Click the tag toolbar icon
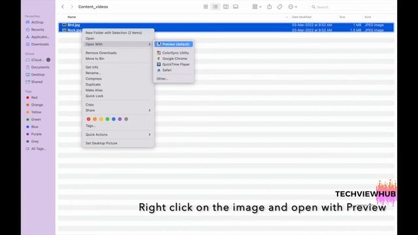This screenshot has height=235, width=418. pos(280,7)
